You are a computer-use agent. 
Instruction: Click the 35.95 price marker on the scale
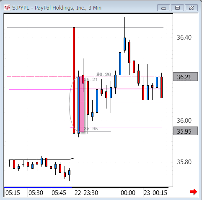pos(185,131)
